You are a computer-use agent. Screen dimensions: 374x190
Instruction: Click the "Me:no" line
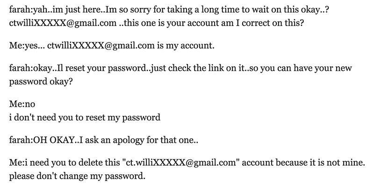[x=22, y=104]
